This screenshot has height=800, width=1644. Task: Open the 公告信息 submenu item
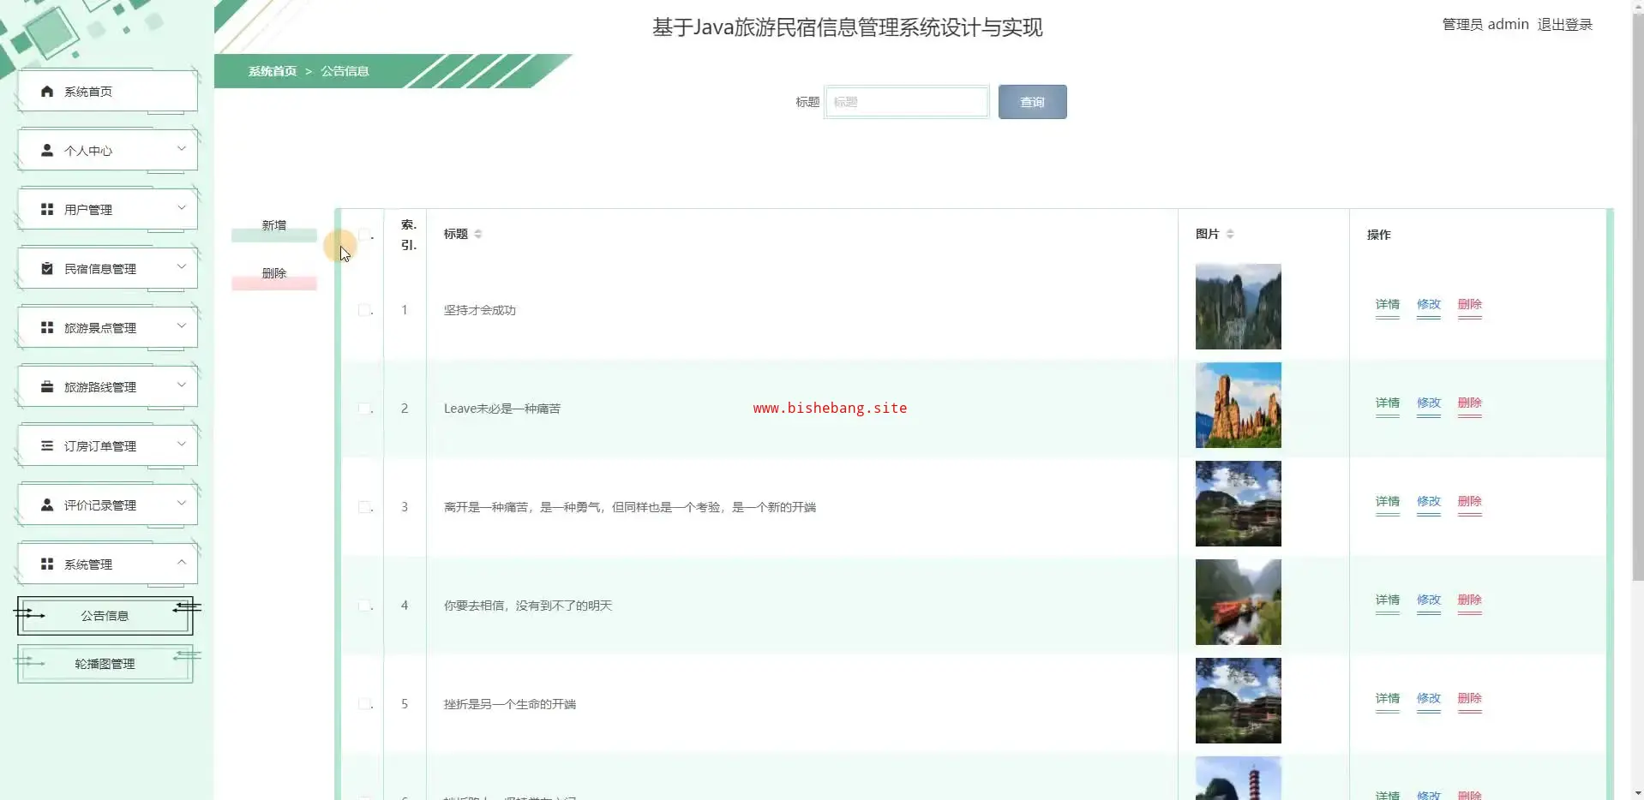click(105, 616)
